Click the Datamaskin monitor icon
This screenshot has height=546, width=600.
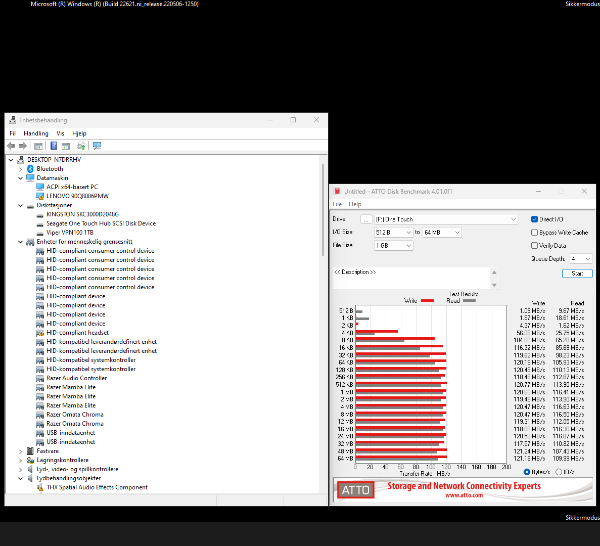tap(30, 178)
